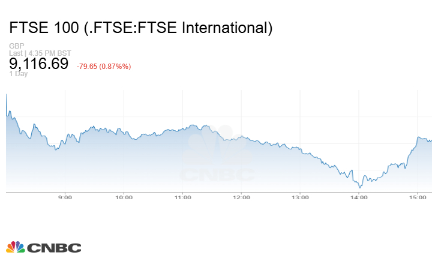Click the CNBC wordmark beside the peacock logo
Screen dimensions: 432x270
[x=53, y=247]
